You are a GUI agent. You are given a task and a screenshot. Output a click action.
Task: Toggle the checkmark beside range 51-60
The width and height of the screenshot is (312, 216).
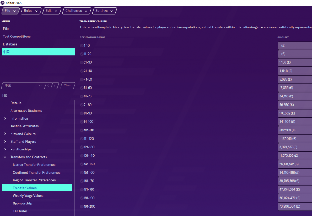tap(82, 88)
